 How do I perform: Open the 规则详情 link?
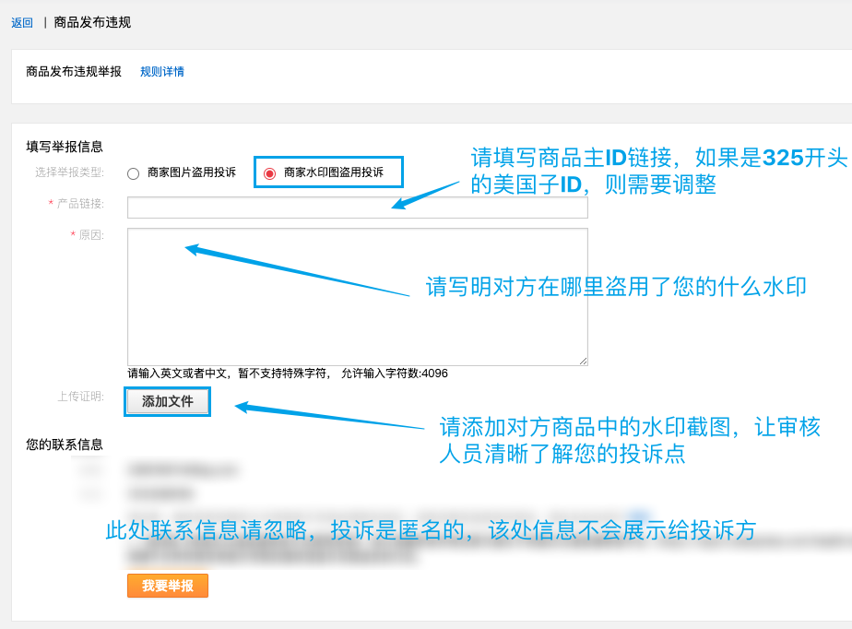(162, 72)
